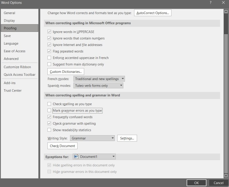Screen dimensions: 229x187
Task: Click the help question mark icon
Action: click(x=210, y=3)
